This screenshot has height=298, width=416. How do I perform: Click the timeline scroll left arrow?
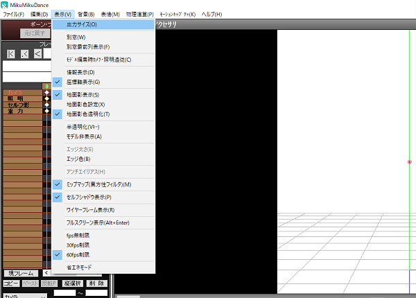pyautogui.click(x=46, y=273)
